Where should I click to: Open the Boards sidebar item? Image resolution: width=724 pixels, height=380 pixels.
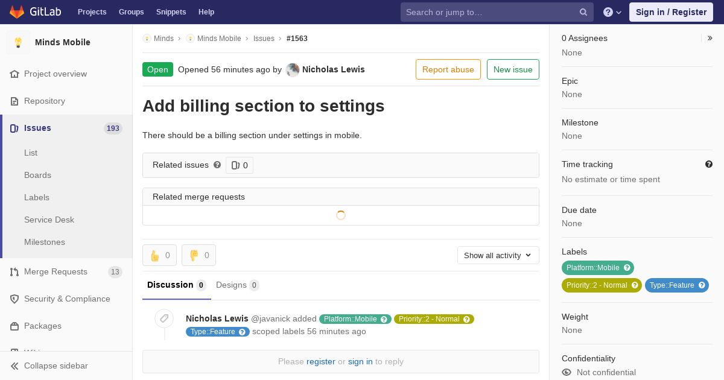pyautogui.click(x=37, y=176)
